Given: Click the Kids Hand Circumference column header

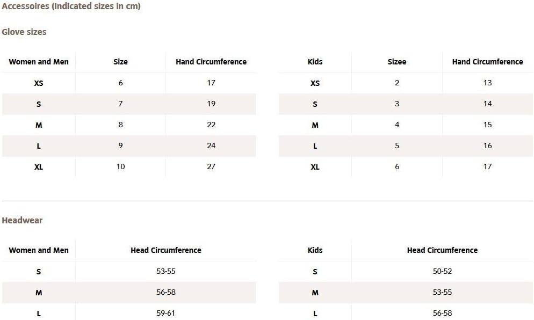Looking at the screenshot, I should (487, 62).
